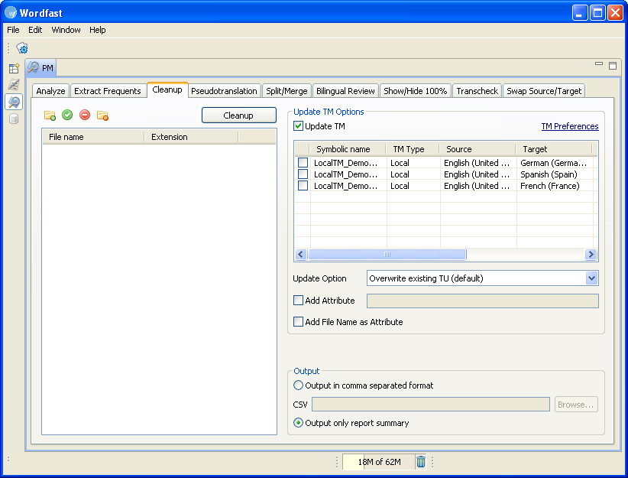Click the Target column header
The width and height of the screenshot is (628, 478).
555,149
